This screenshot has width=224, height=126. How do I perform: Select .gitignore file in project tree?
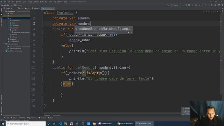tap(13, 39)
